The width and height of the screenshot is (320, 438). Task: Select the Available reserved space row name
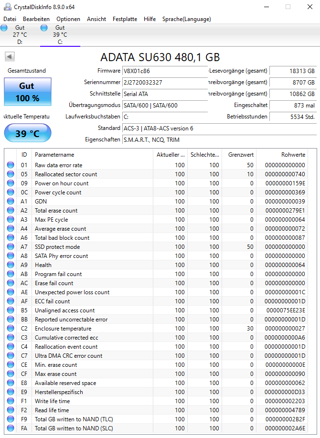pyautogui.click(x=65, y=383)
